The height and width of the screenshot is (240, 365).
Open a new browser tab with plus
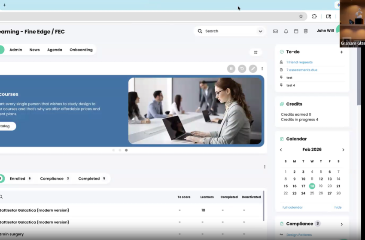pyautogui.click(x=4, y=5)
